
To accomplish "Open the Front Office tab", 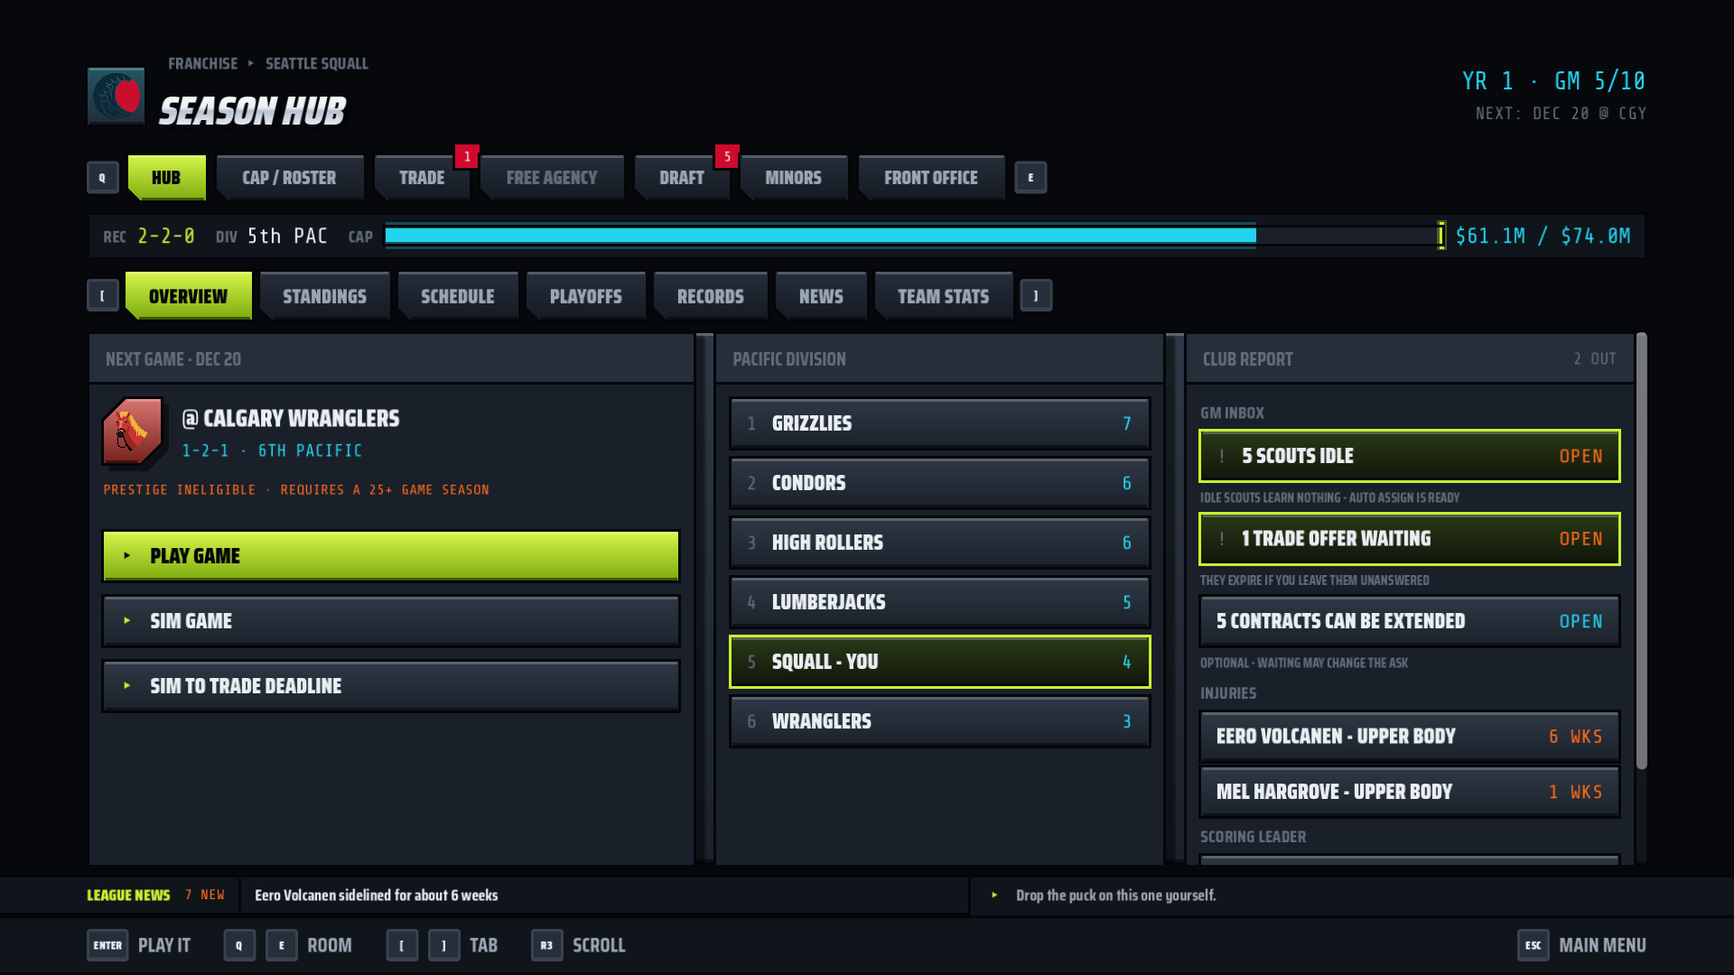I will tap(931, 178).
